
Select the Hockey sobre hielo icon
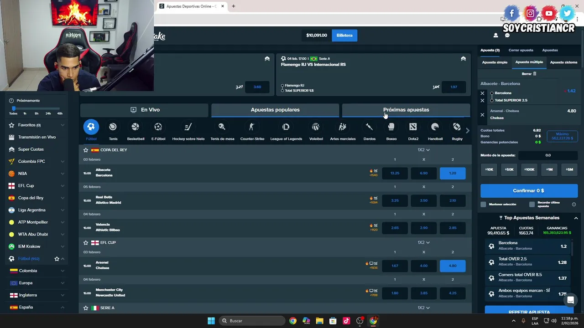click(188, 127)
